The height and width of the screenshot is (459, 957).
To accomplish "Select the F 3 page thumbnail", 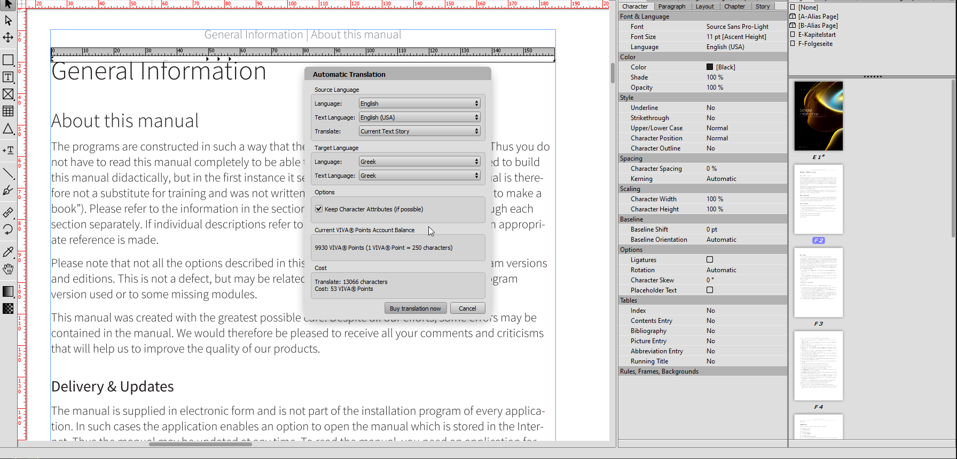I will click(818, 283).
